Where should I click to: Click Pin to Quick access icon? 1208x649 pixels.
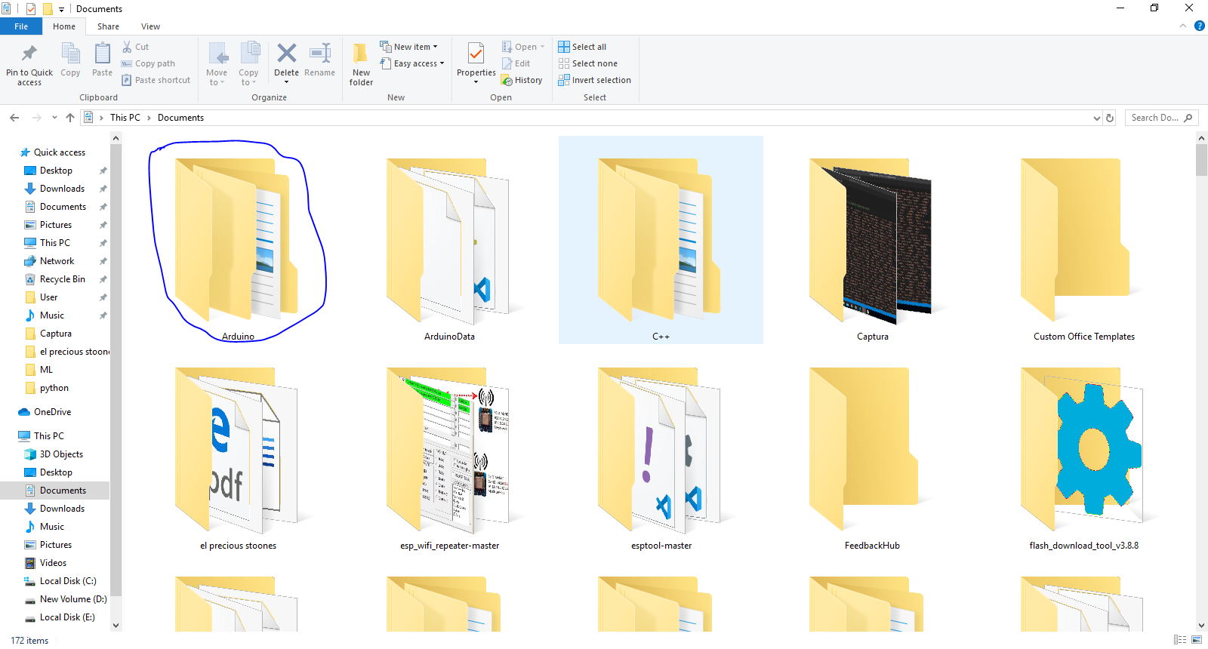tap(29, 54)
